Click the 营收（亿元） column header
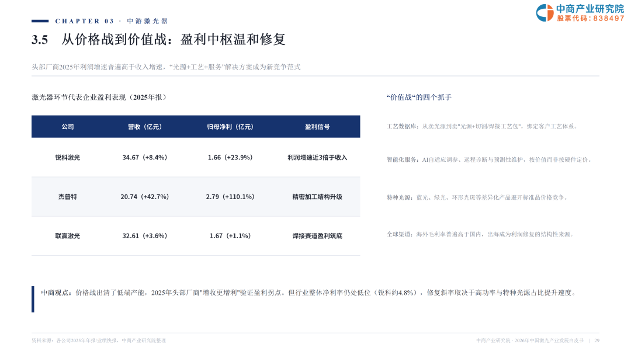 pos(145,127)
